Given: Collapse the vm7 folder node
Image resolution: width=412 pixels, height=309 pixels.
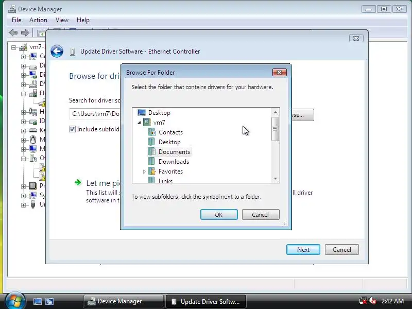Looking at the screenshot, I should pos(139,123).
